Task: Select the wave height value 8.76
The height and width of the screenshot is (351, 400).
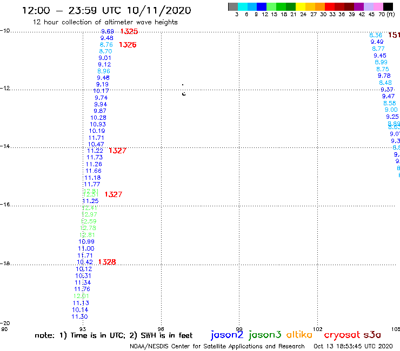Action: (106, 45)
